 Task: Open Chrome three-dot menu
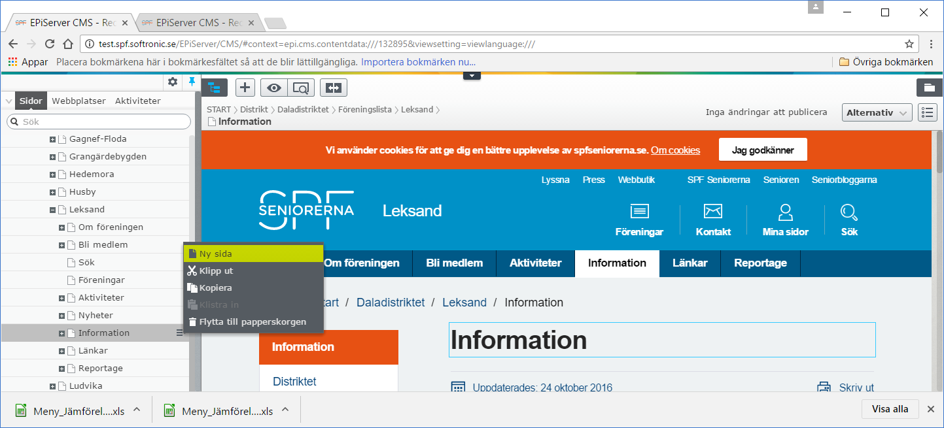(x=931, y=44)
